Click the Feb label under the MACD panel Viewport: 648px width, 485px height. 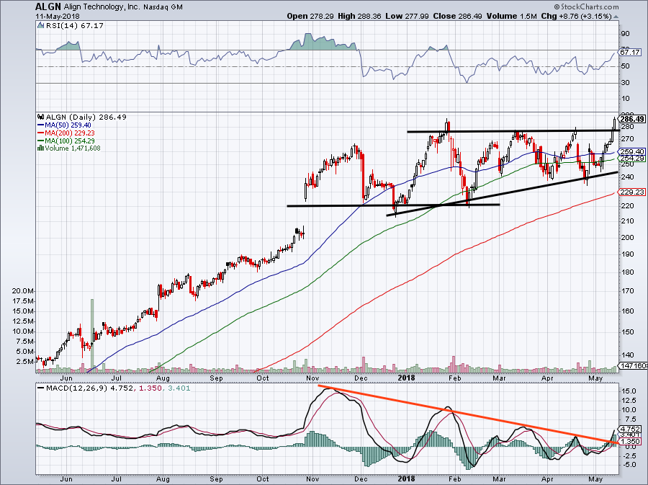pyautogui.click(x=454, y=479)
